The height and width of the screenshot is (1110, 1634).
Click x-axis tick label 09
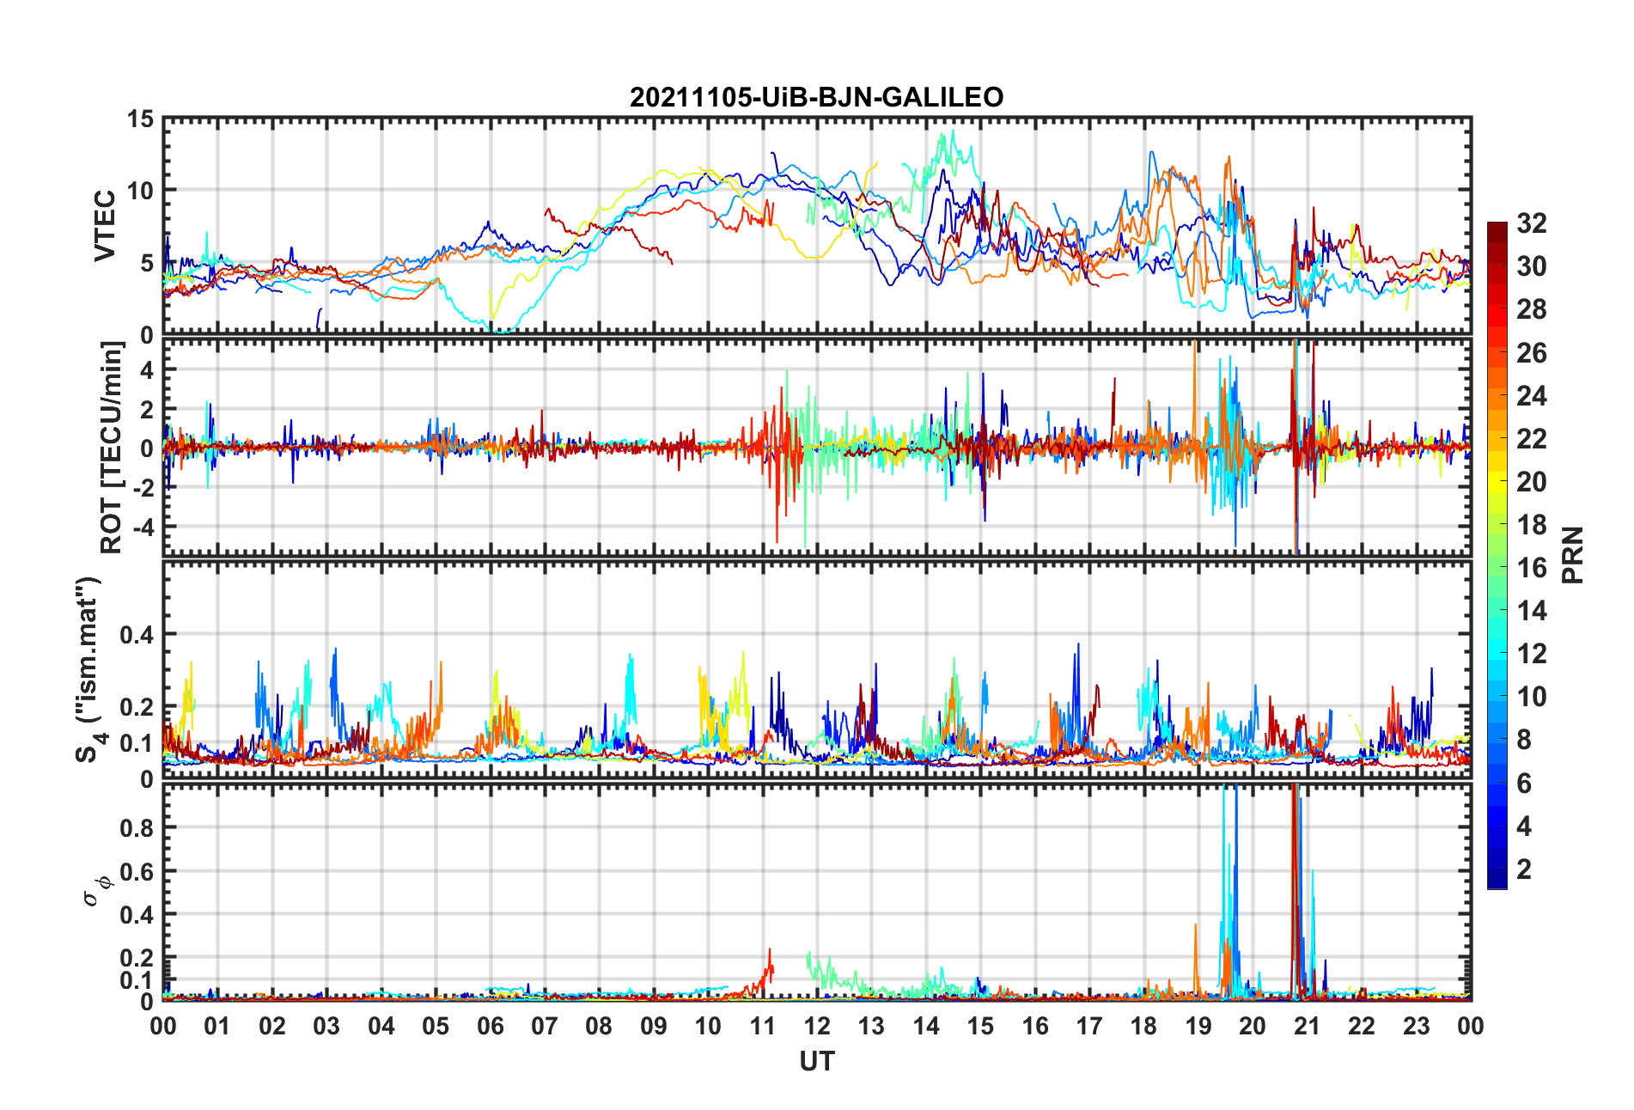(x=653, y=1026)
